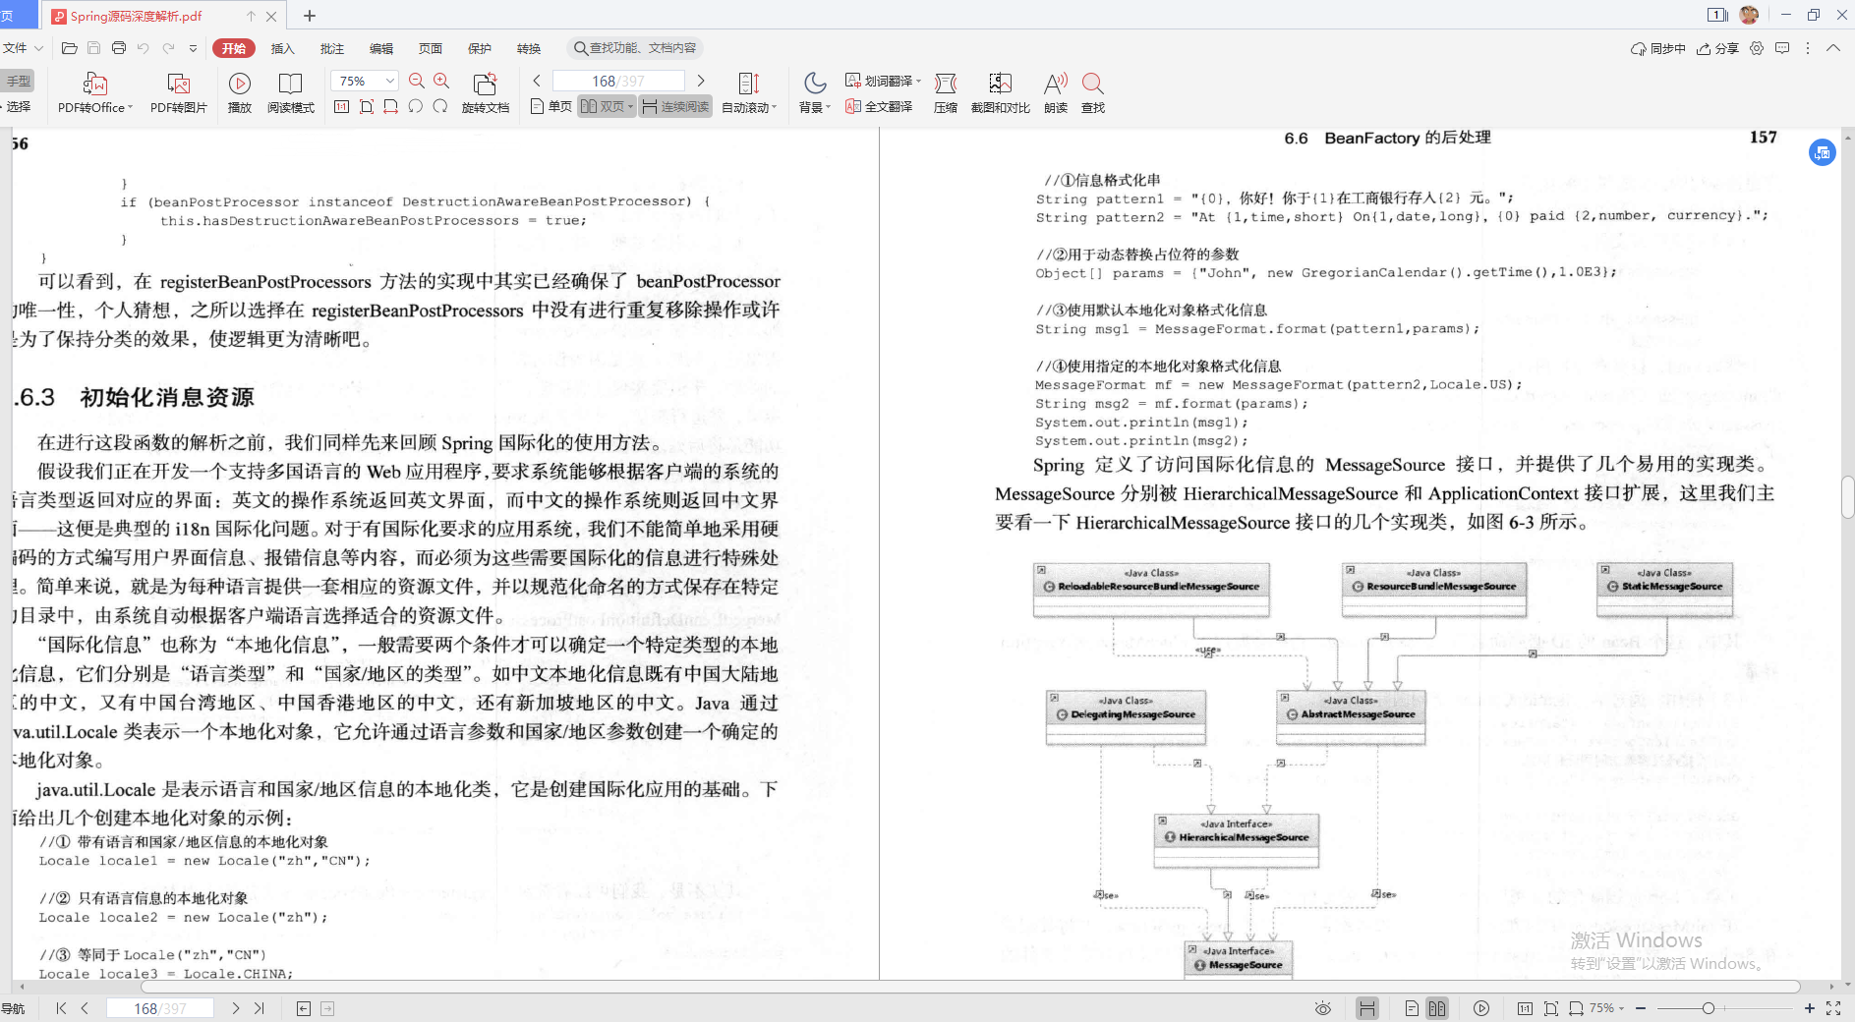The width and height of the screenshot is (1855, 1022).
Task: Toggle single page layout in status bar
Action: click(1412, 1008)
